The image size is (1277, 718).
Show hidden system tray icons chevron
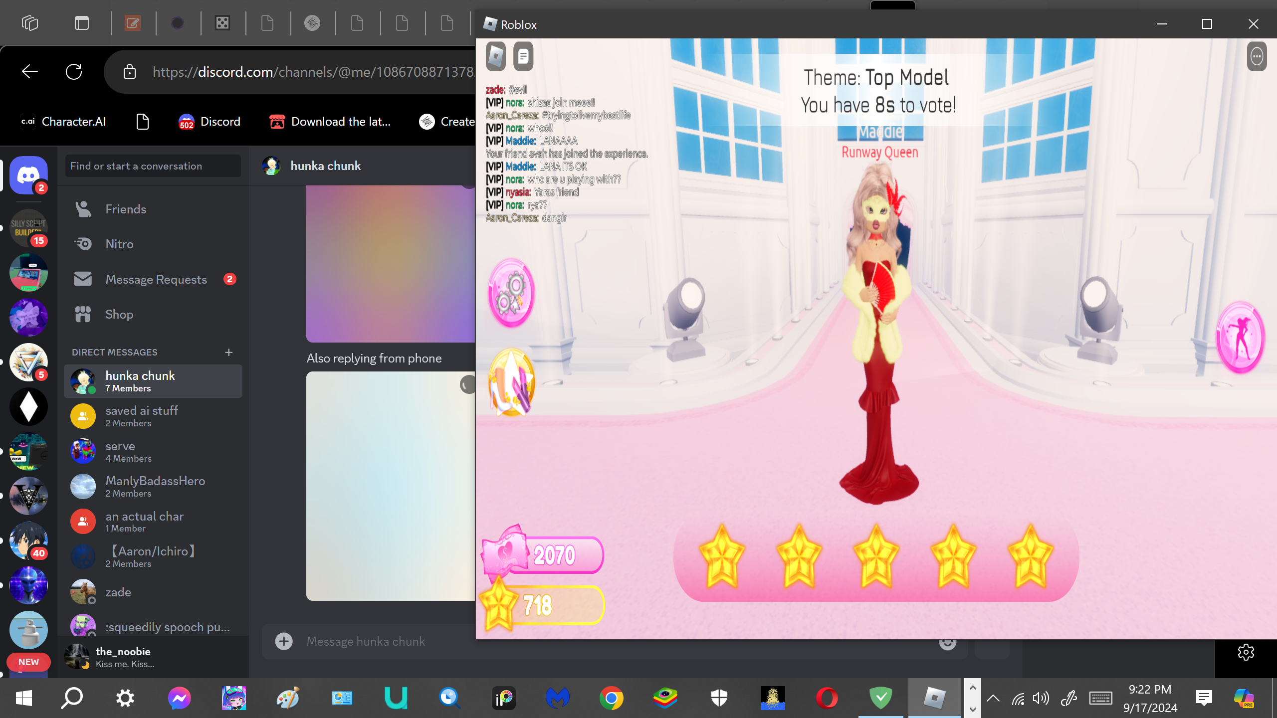(993, 698)
